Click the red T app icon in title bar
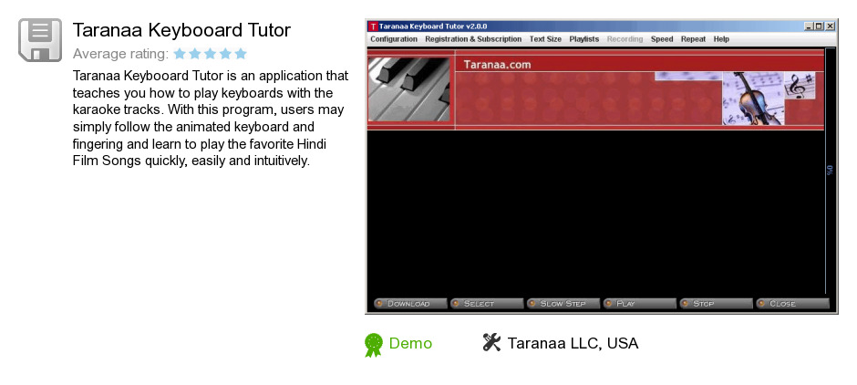This screenshot has width=857, height=385. point(373,26)
